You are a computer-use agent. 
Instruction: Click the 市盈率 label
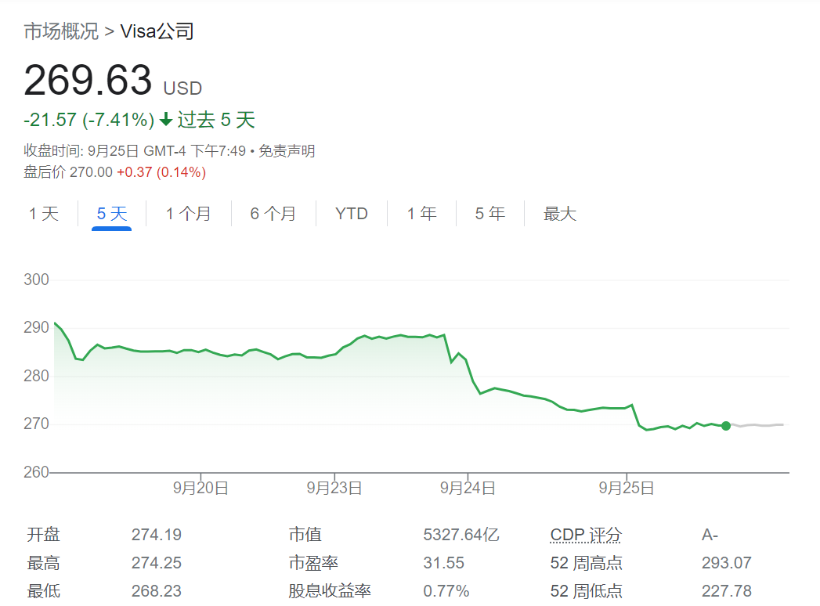point(313,563)
